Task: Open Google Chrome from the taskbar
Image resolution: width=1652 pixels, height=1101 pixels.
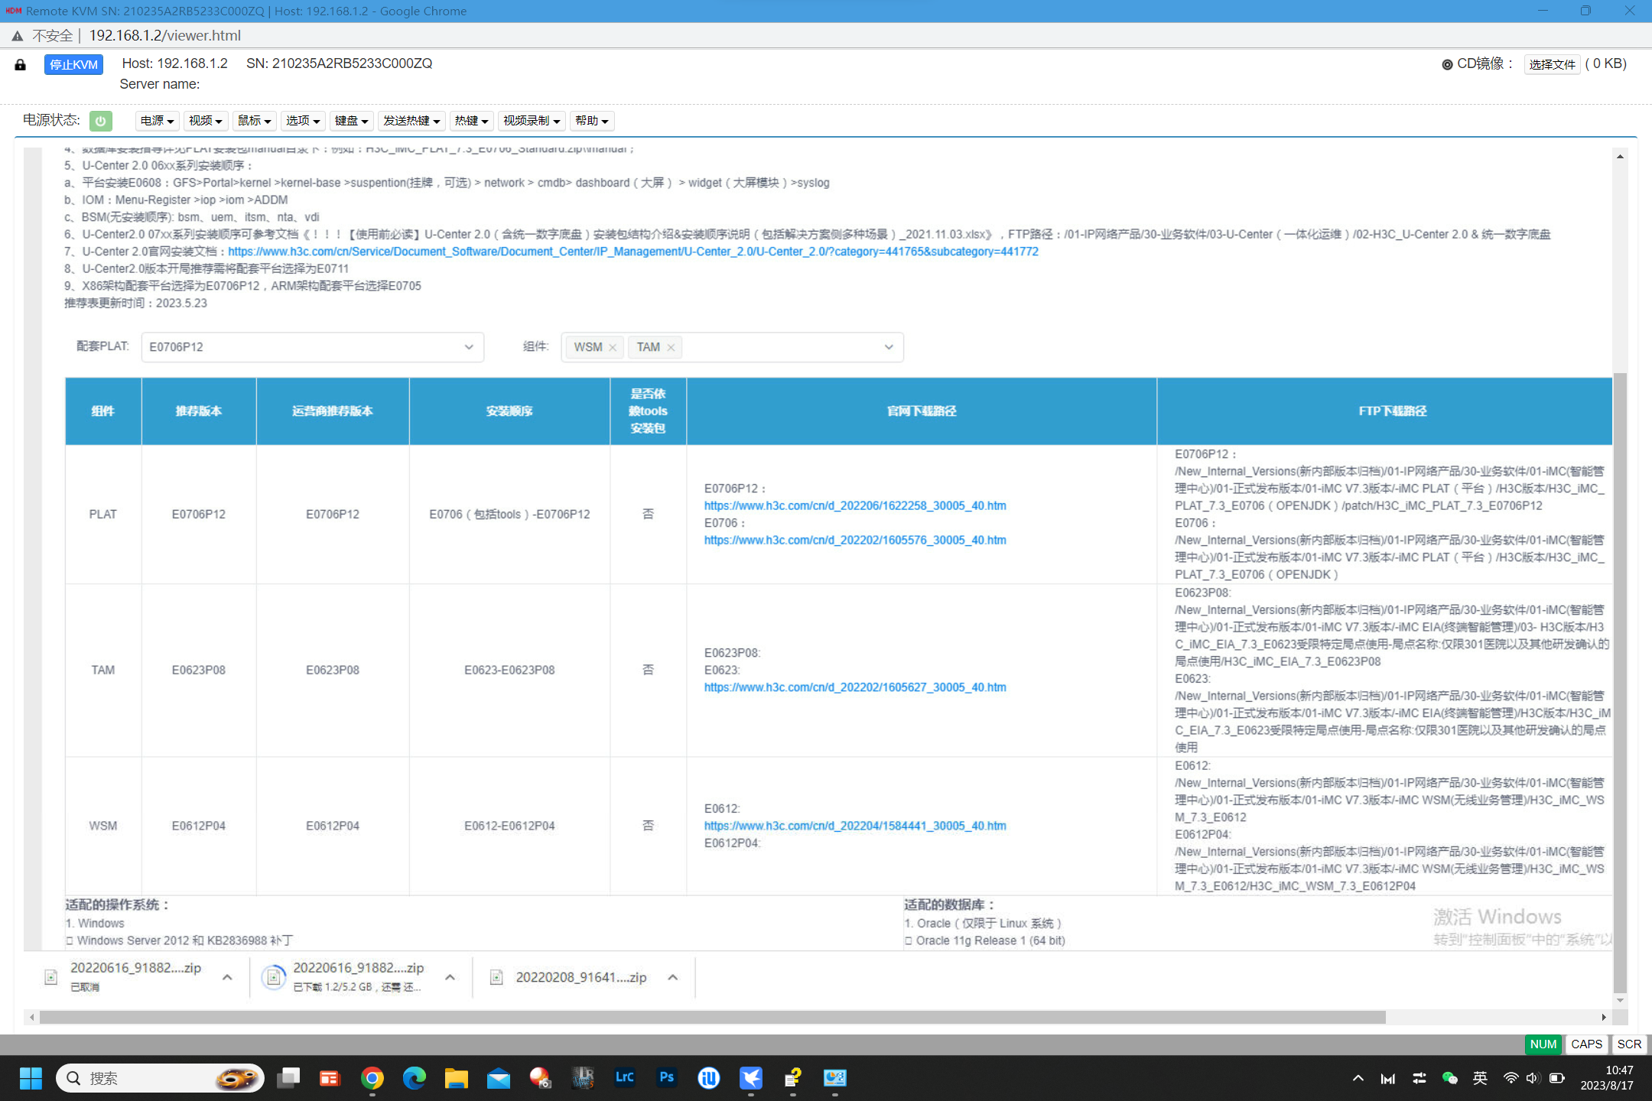Action: pyautogui.click(x=372, y=1078)
